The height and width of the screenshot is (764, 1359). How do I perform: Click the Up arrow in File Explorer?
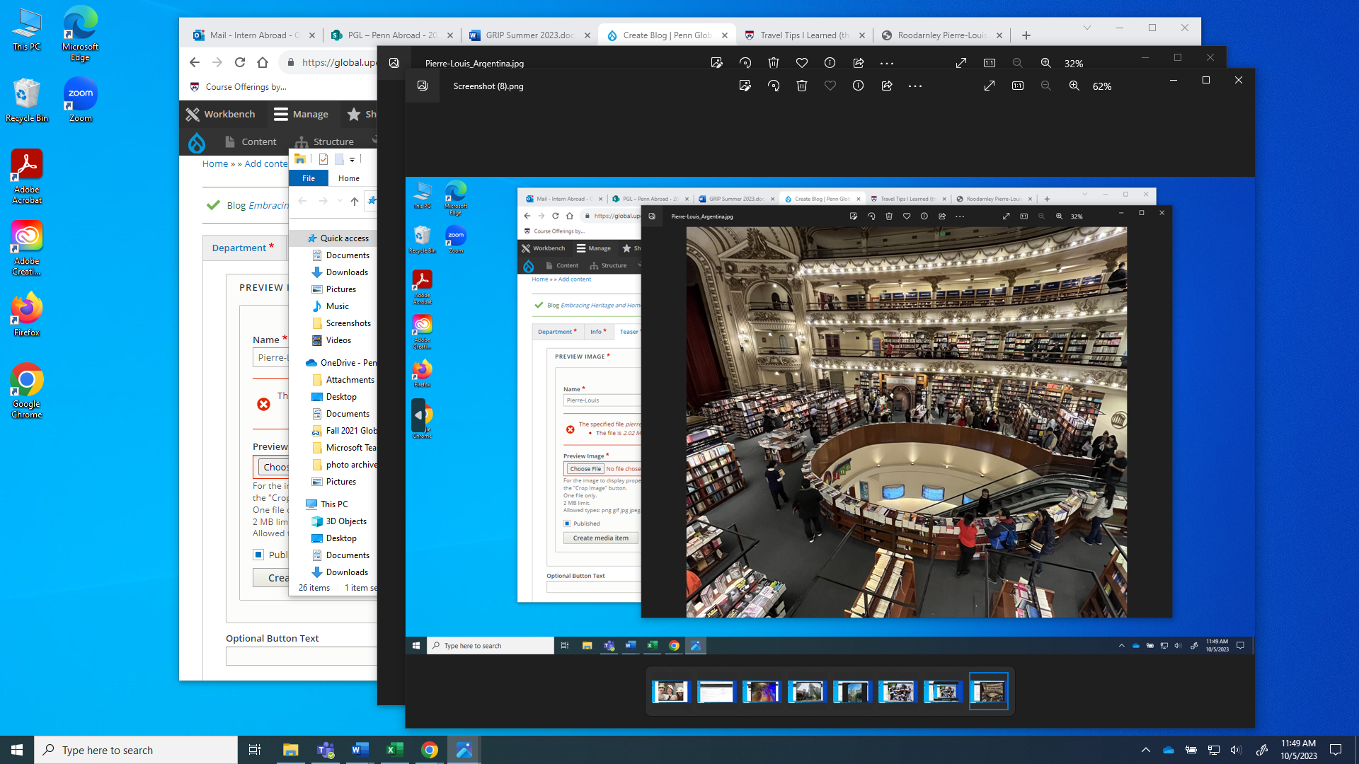point(355,201)
